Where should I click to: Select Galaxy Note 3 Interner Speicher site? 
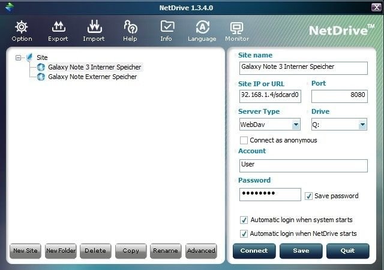[94, 67]
